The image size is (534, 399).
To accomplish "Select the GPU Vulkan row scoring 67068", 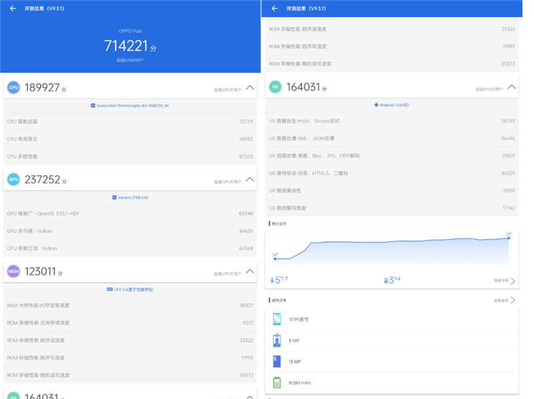I will (x=130, y=248).
